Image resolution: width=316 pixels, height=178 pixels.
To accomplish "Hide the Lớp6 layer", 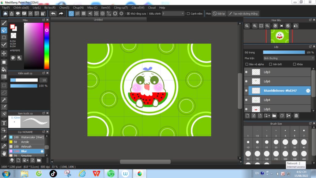I will tap(246, 81).
